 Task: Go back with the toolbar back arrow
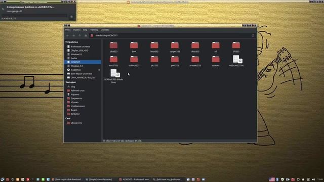(67, 35)
